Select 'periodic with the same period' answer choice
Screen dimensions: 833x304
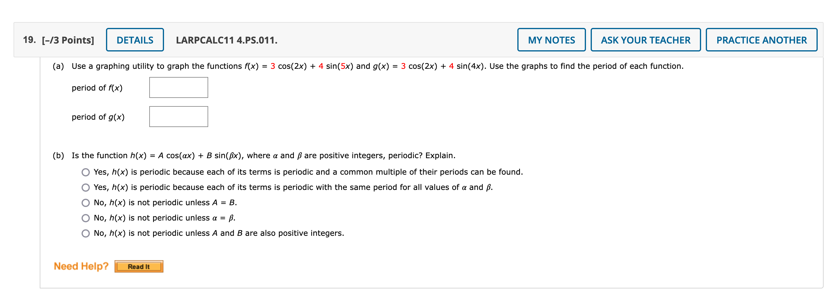86,187
